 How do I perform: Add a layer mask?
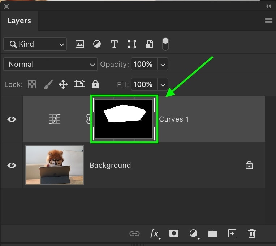pos(174,233)
